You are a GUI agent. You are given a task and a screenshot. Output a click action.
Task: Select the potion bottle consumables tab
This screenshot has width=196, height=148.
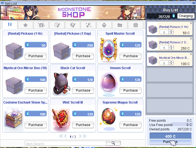click(104, 25)
